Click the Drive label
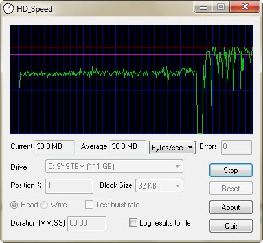Viewport: 263px width, 243px height. pos(19,167)
